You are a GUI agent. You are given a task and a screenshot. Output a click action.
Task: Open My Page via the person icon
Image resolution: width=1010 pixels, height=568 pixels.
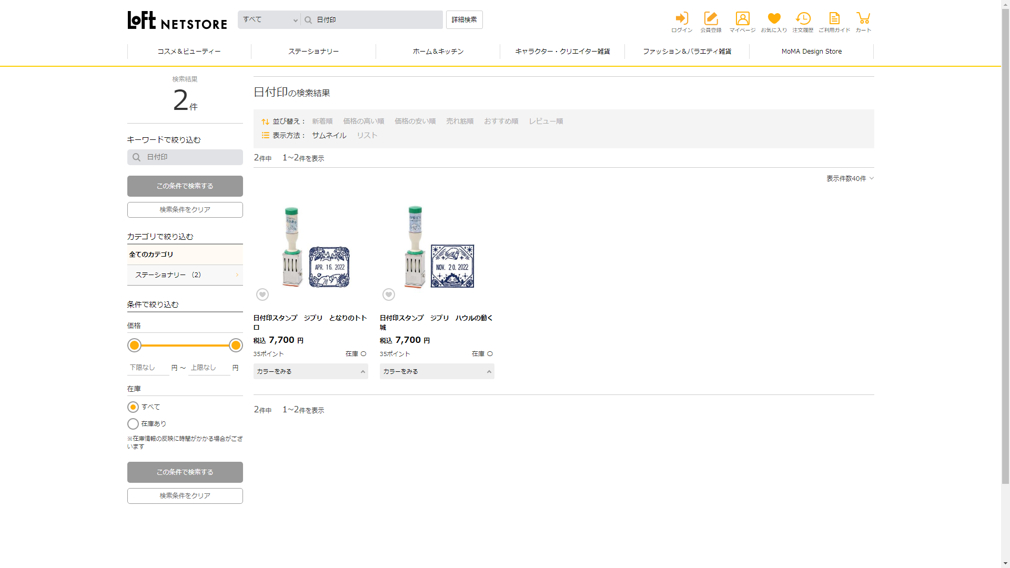click(742, 19)
